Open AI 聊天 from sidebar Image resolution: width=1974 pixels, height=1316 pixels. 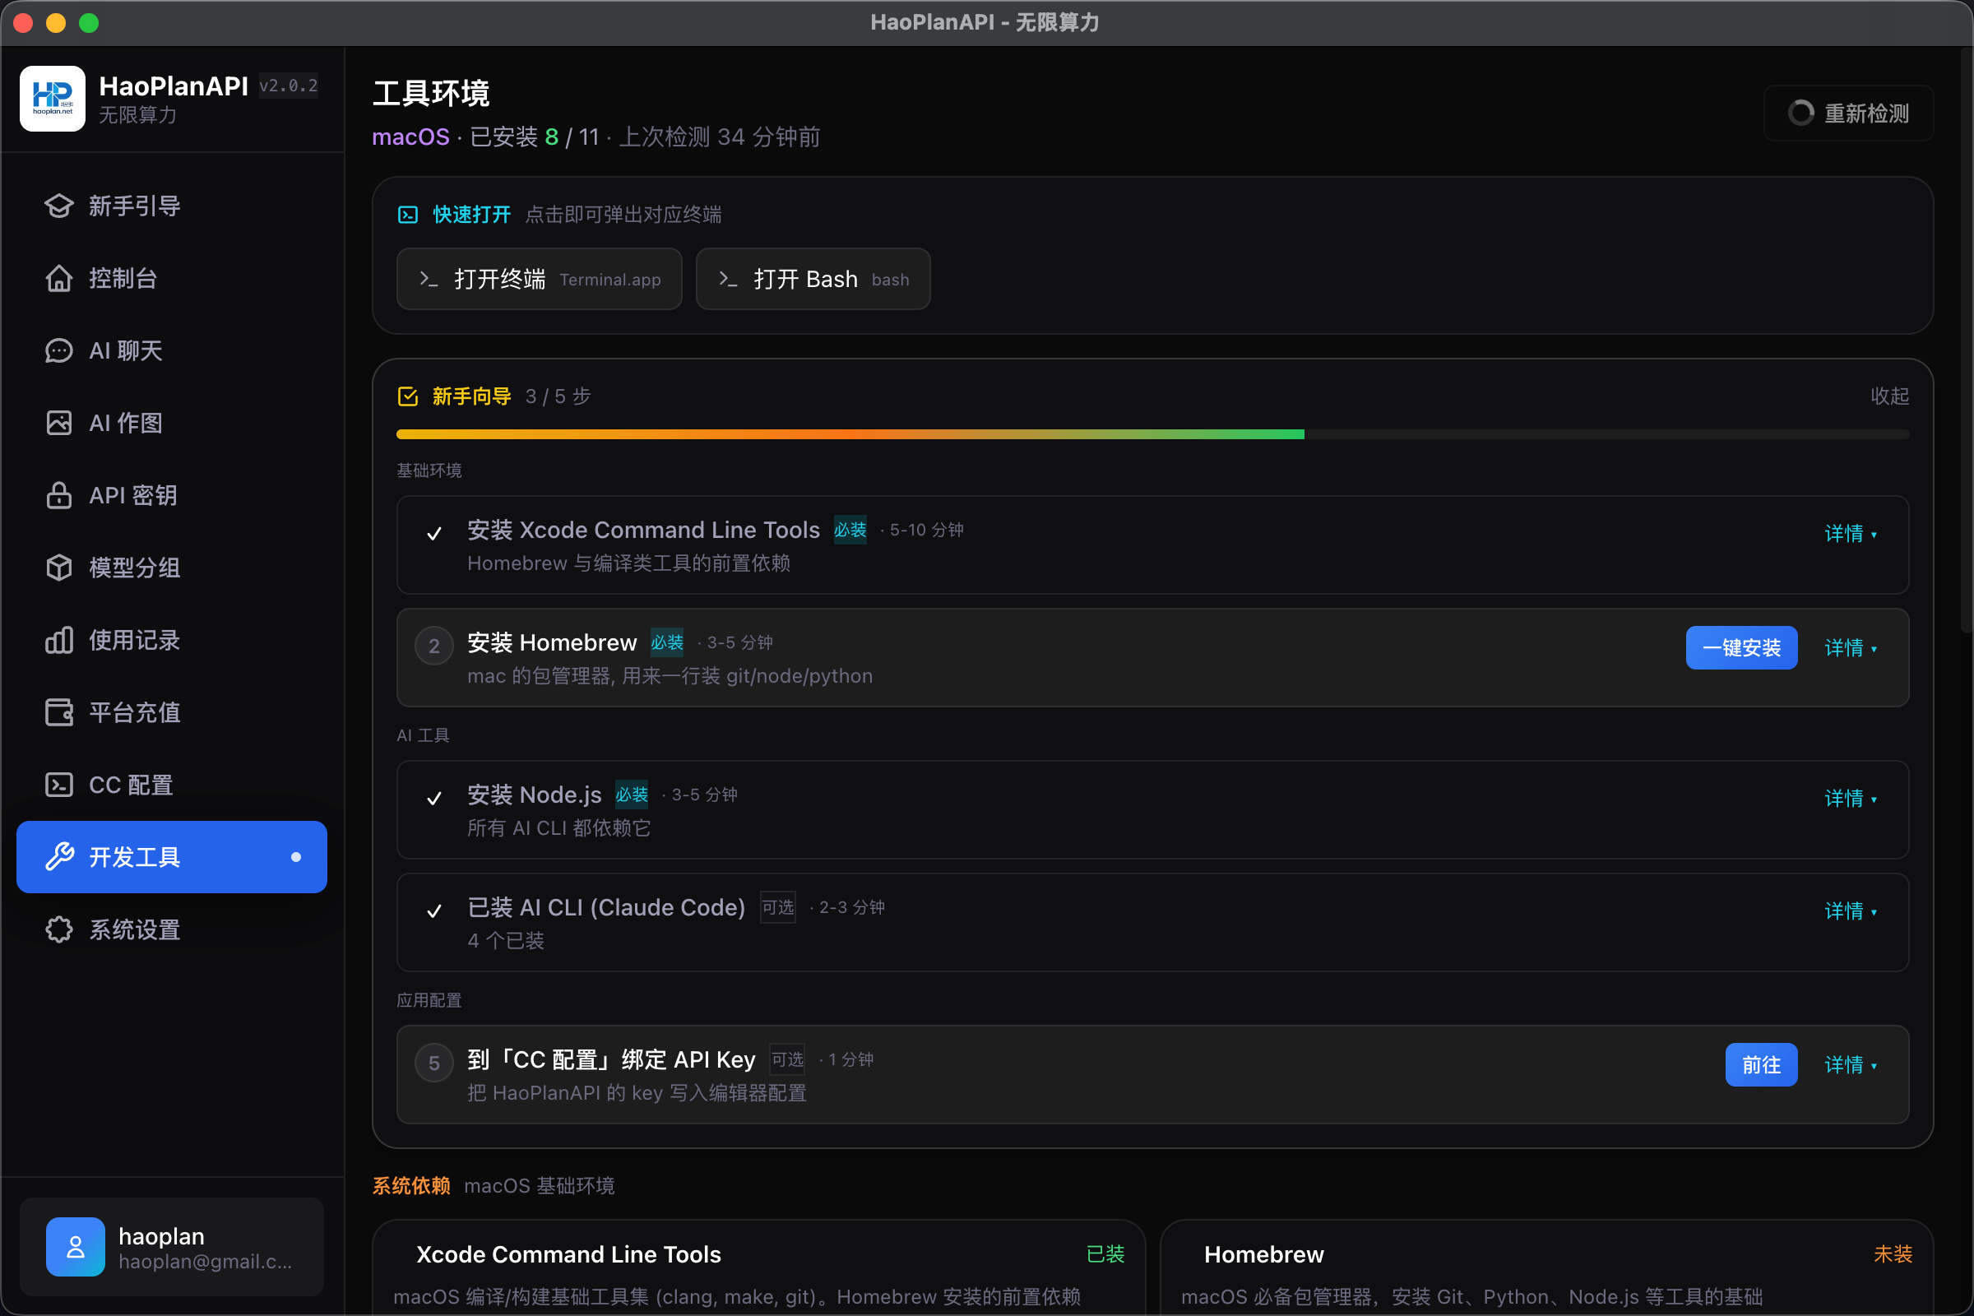pos(172,351)
